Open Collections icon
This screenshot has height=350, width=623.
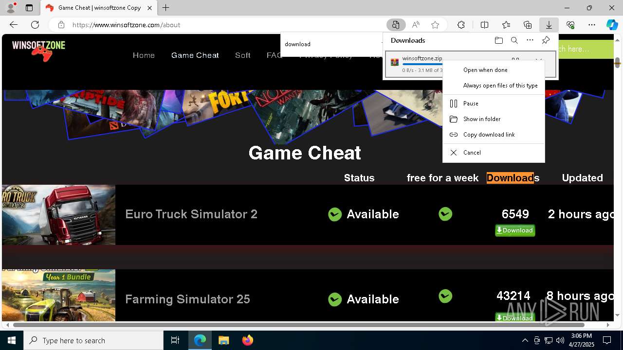[528, 25]
